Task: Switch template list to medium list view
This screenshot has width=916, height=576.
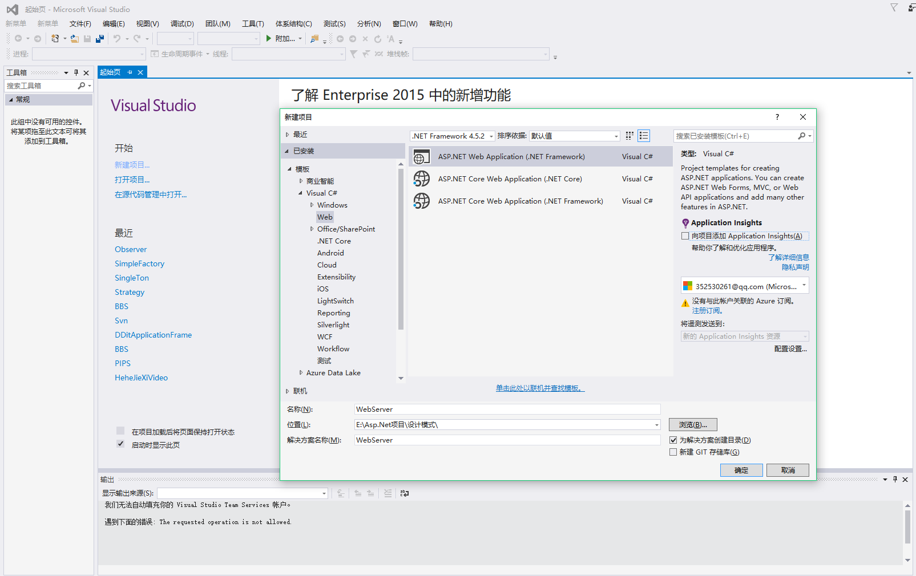Action: click(644, 136)
